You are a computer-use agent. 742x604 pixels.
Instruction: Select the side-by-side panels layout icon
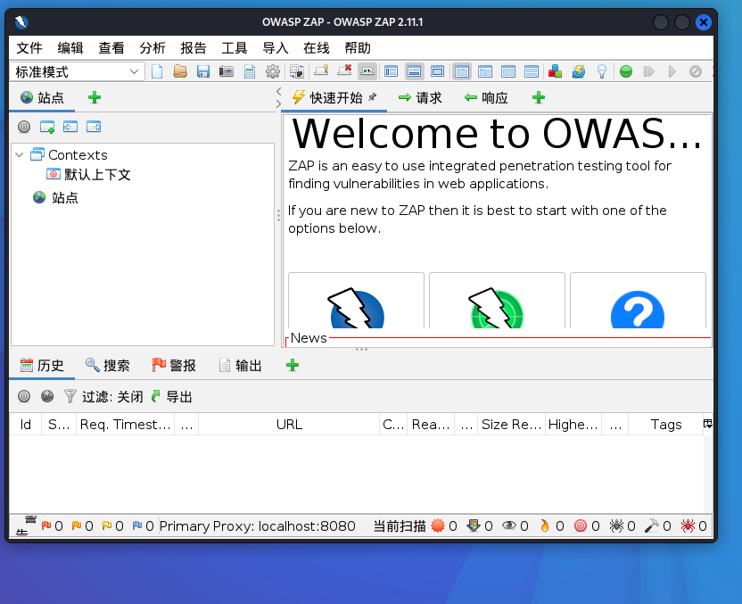click(508, 71)
